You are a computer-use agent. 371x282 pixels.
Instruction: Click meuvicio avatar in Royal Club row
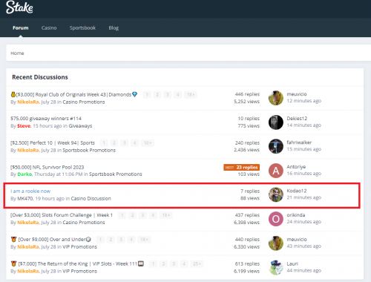point(276,98)
